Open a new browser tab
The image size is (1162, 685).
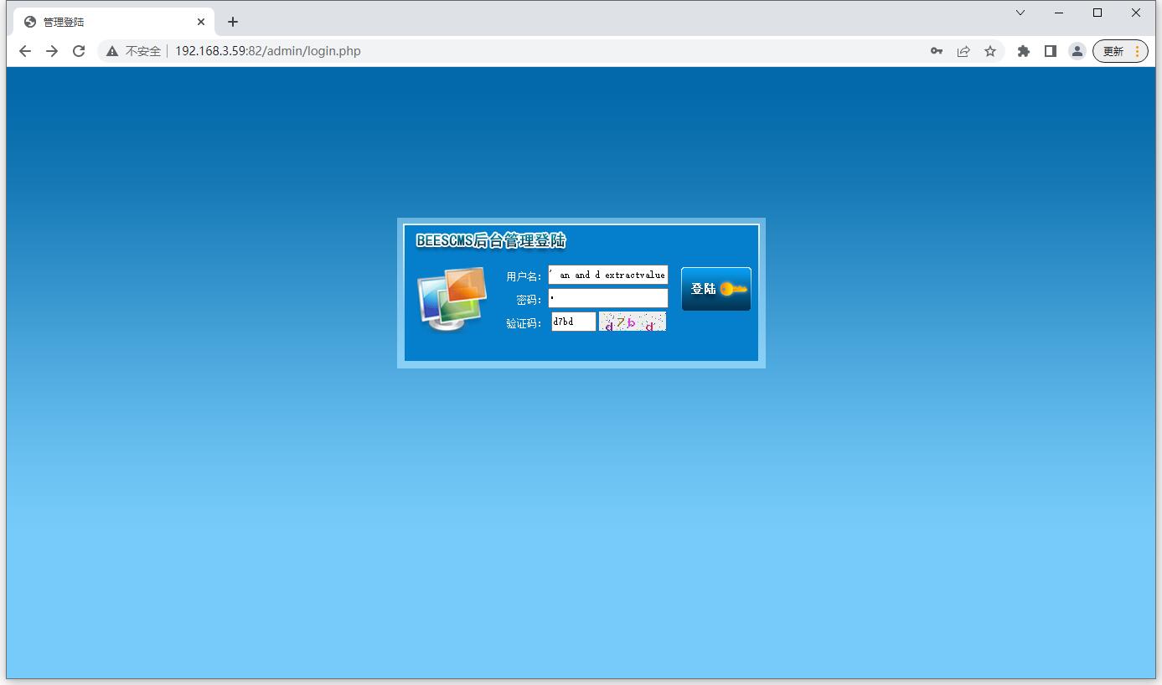233,22
